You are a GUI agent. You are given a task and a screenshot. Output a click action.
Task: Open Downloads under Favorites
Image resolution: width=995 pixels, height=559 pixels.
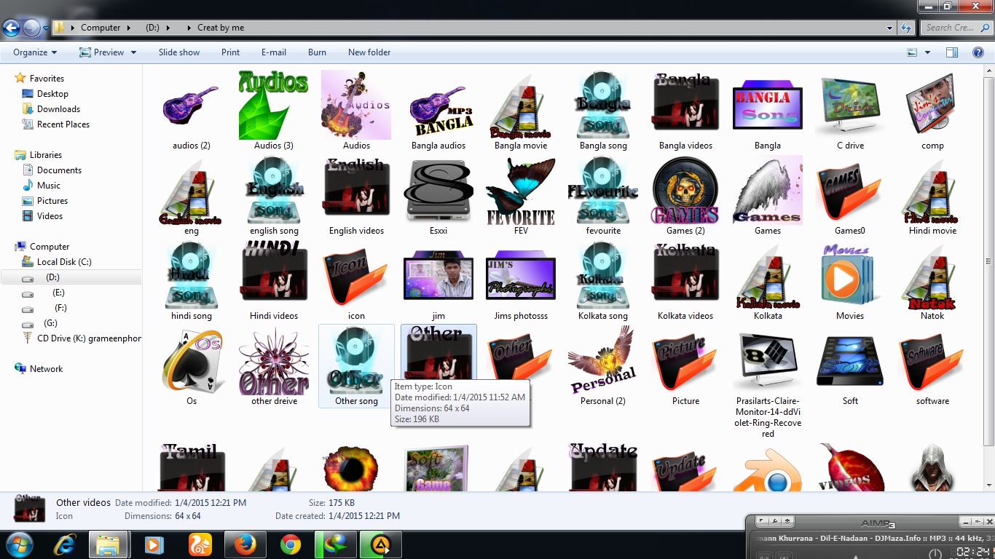pyautogui.click(x=58, y=109)
